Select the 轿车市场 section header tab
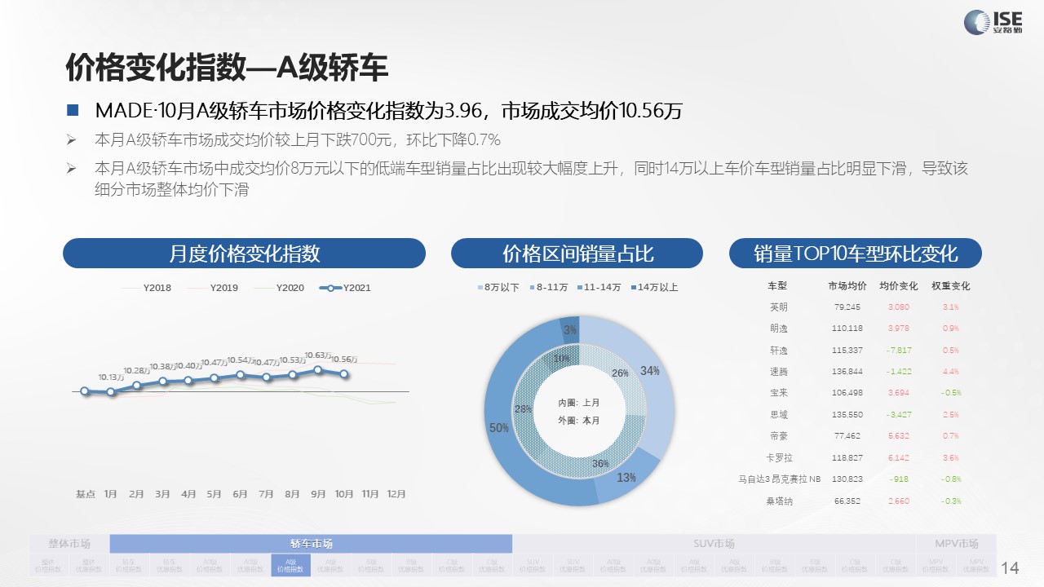This screenshot has height=587, width=1044. pyautogui.click(x=311, y=544)
